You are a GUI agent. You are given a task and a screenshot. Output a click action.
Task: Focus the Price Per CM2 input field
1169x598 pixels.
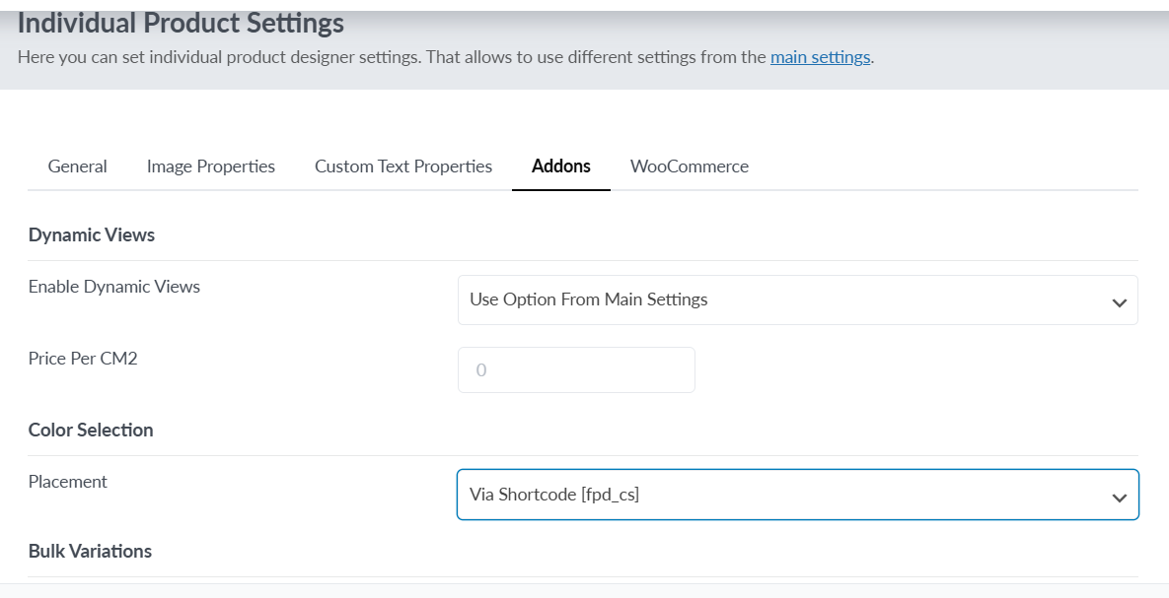click(x=576, y=370)
